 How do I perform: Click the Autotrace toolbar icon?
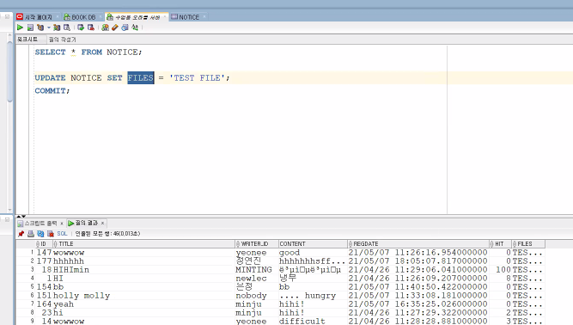(x=57, y=28)
